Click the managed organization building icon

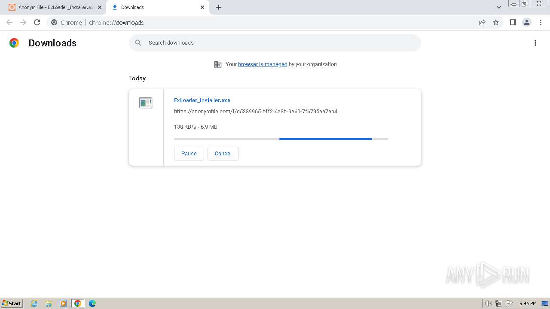(218, 64)
